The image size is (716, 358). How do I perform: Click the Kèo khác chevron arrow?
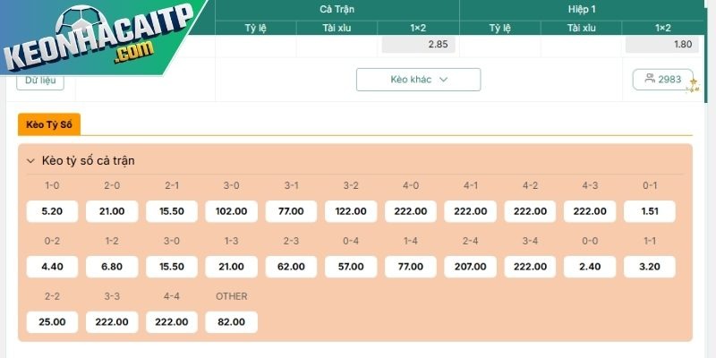(443, 80)
